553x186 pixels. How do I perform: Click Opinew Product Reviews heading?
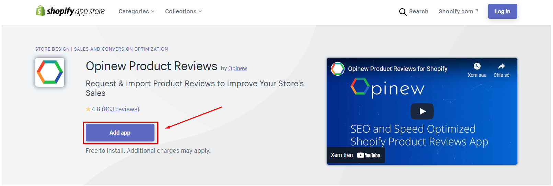pos(151,66)
